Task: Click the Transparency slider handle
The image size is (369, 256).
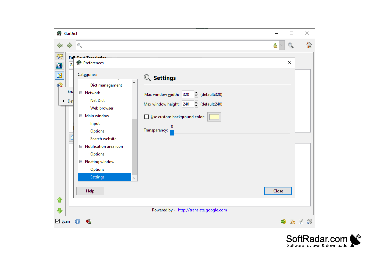Action: coord(172,133)
